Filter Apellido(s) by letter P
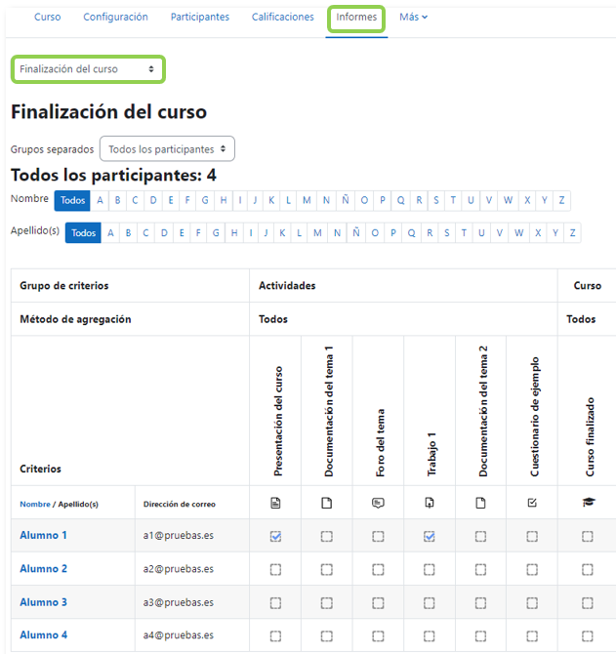Image resolution: width=616 pixels, height=654 pixels. 392,232
